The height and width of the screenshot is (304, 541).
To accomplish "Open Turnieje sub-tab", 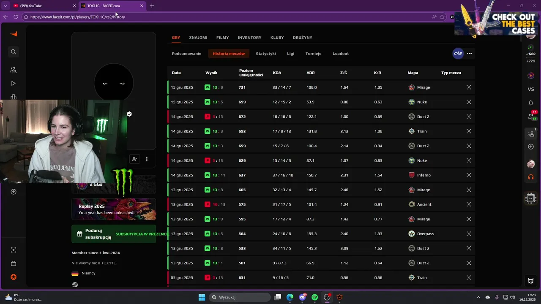I will [314, 54].
